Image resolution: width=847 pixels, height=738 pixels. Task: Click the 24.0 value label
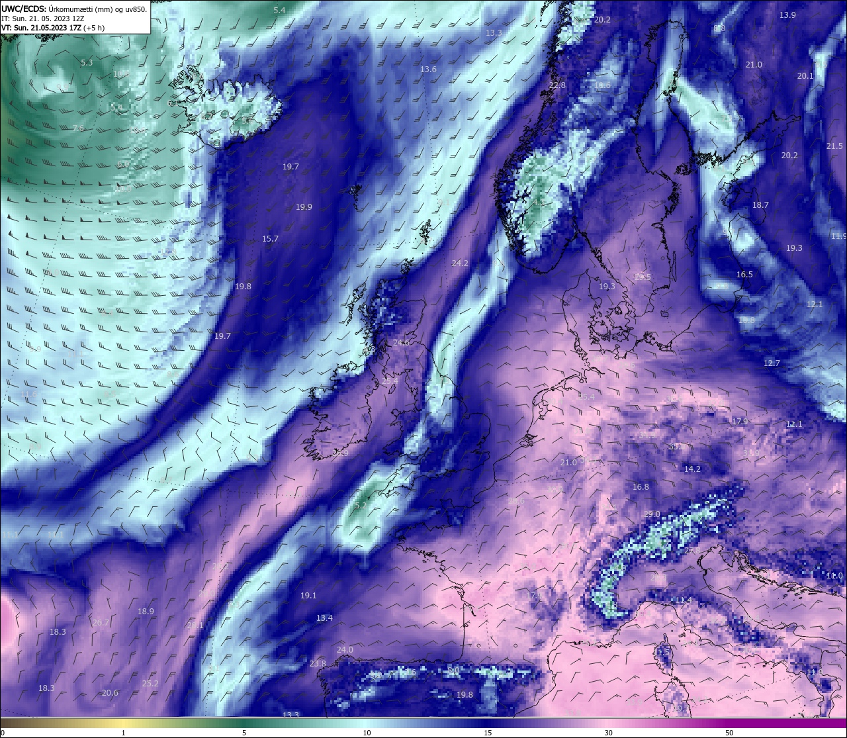[345, 650]
